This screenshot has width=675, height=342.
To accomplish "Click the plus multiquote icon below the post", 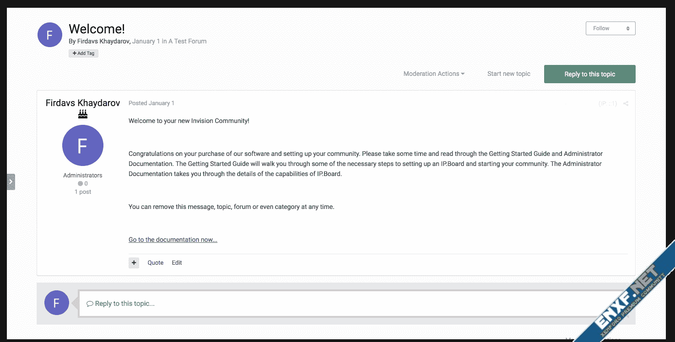I will pyautogui.click(x=134, y=262).
